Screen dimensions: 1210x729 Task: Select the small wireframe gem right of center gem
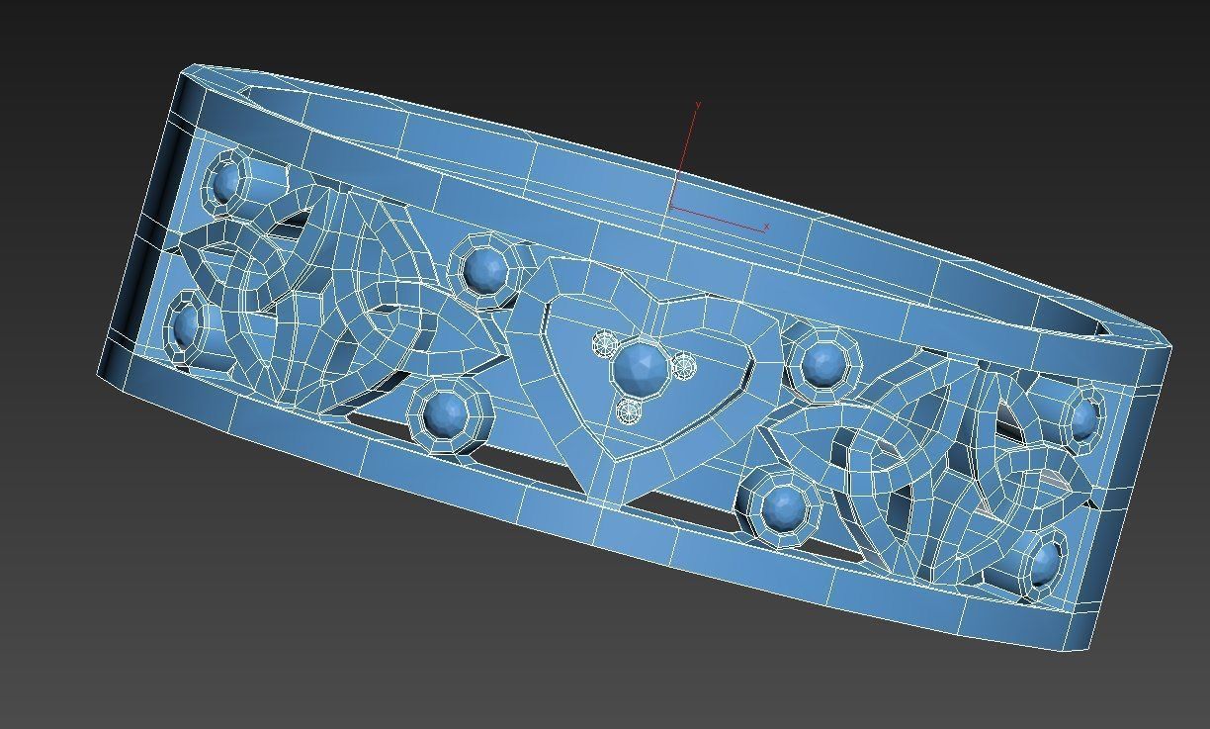pos(684,368)
